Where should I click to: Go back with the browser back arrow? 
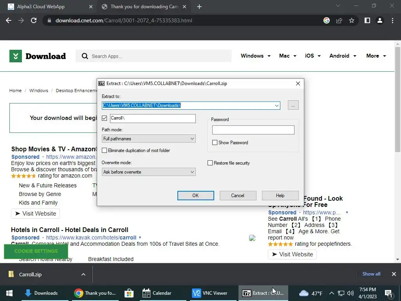click(x=9, y=20)
